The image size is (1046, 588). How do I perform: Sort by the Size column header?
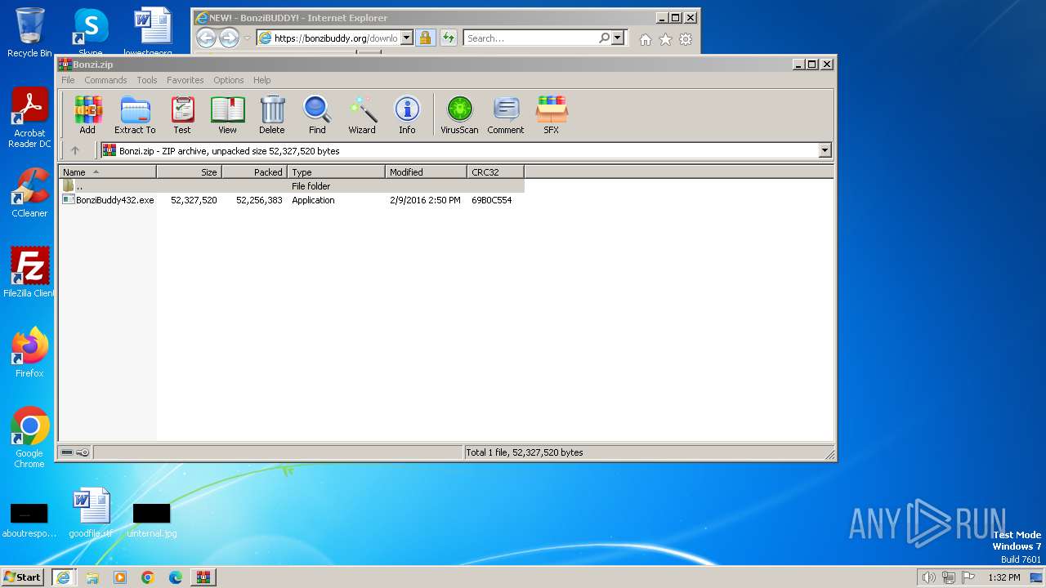click(x=189, y=172)
